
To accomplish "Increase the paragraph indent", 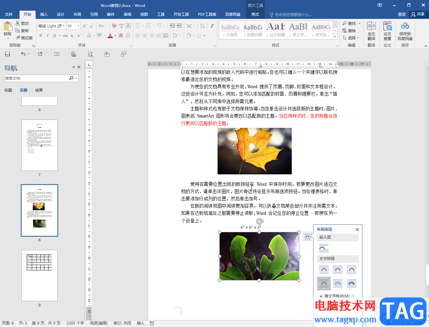I will point(180,26).
